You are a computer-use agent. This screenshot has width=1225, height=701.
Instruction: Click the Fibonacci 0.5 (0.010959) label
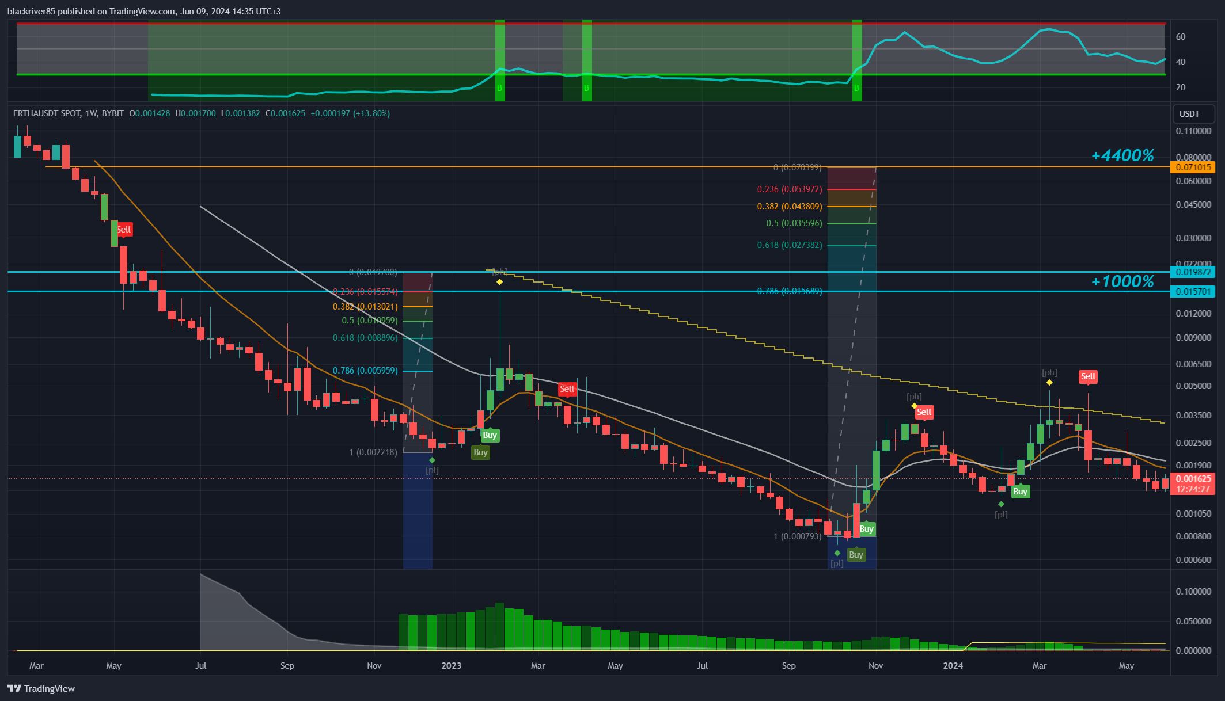click(x=370, y=321)
